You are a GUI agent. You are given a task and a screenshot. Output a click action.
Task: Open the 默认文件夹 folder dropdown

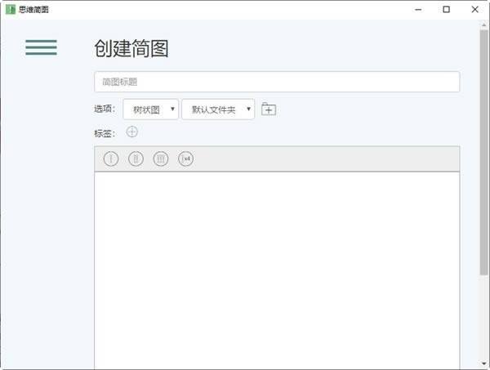217,109
